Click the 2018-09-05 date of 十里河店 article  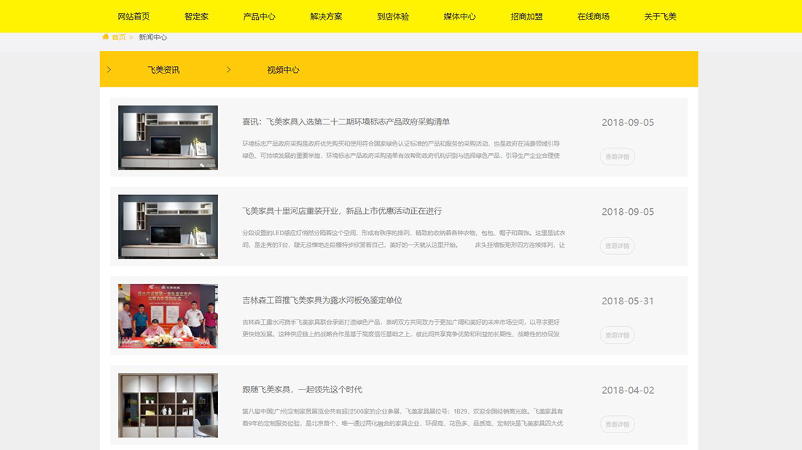coord(628,212)
